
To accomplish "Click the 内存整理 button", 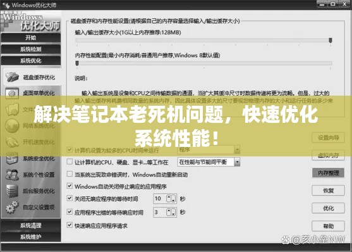I will (328, 173).
